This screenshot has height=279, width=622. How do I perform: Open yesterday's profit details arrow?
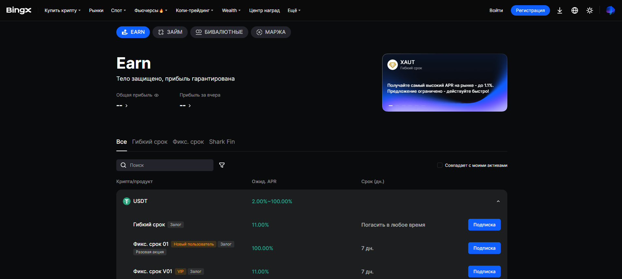(x=190, y=106)
